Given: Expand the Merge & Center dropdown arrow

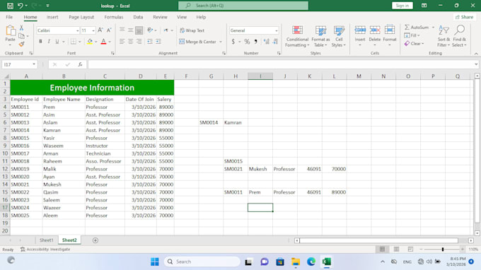Looking at the screenshot, I should (221, 42).
